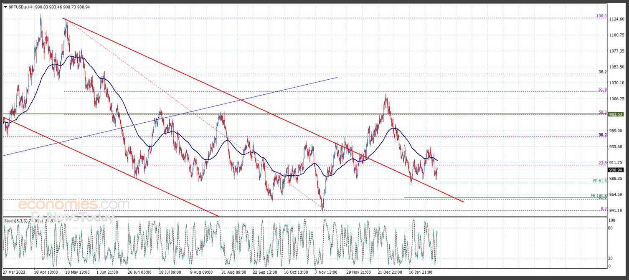Image resolution: width=629 pixels, height=280 pixels.
Task: Click the FxNewsToday watermark text
Action: coord(73,217)
